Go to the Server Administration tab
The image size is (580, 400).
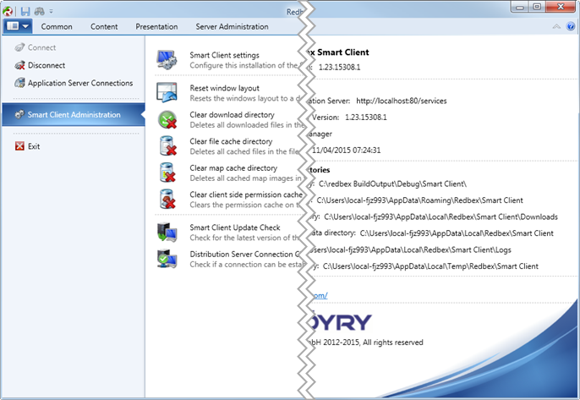pyautogui.click(x=231, y=26)
